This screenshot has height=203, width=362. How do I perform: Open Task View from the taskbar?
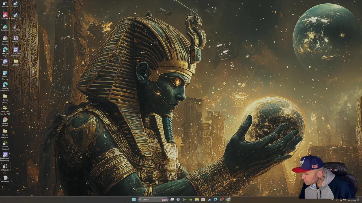(172, 200)
